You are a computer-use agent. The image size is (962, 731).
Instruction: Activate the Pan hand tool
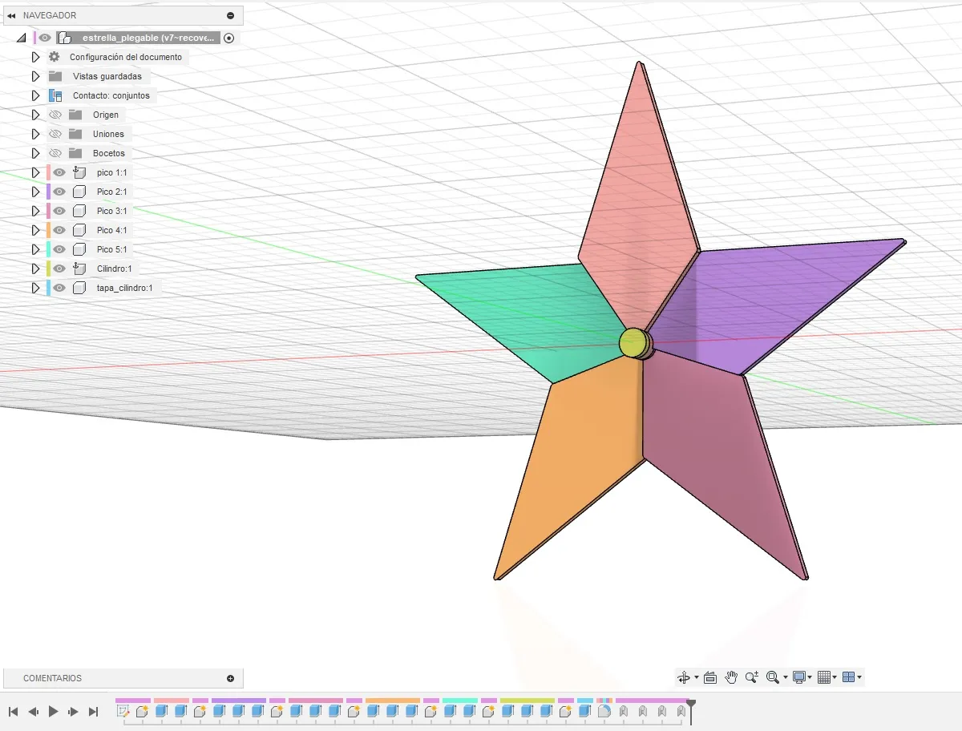[x=731, y=677]
